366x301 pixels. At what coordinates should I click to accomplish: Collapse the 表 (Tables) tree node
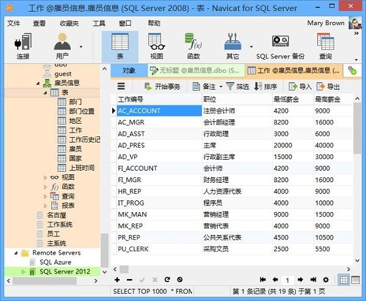click(x=46, y=93)
